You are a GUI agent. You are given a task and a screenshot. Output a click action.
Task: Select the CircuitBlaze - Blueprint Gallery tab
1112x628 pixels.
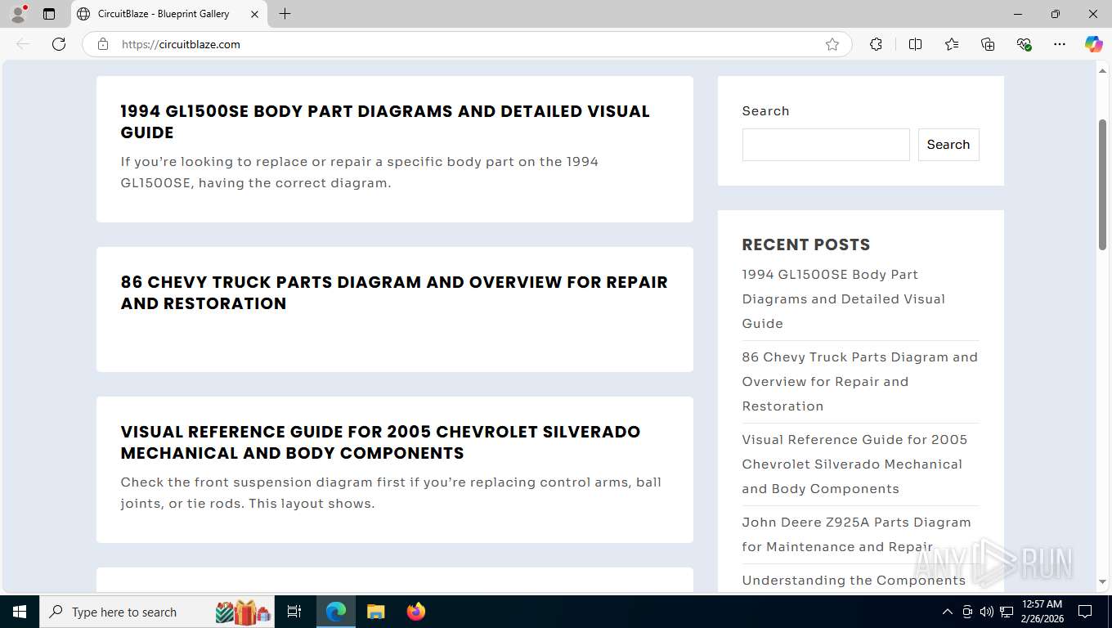tap(169, 14)
